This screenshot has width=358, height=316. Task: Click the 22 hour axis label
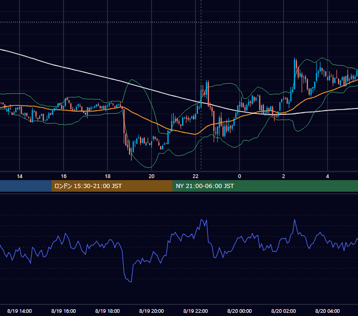[x=195, y=176]
